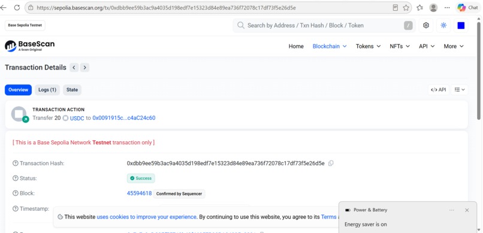Click the slash shortcut key icon
The image size is (483, 233).
coord(408,26)
